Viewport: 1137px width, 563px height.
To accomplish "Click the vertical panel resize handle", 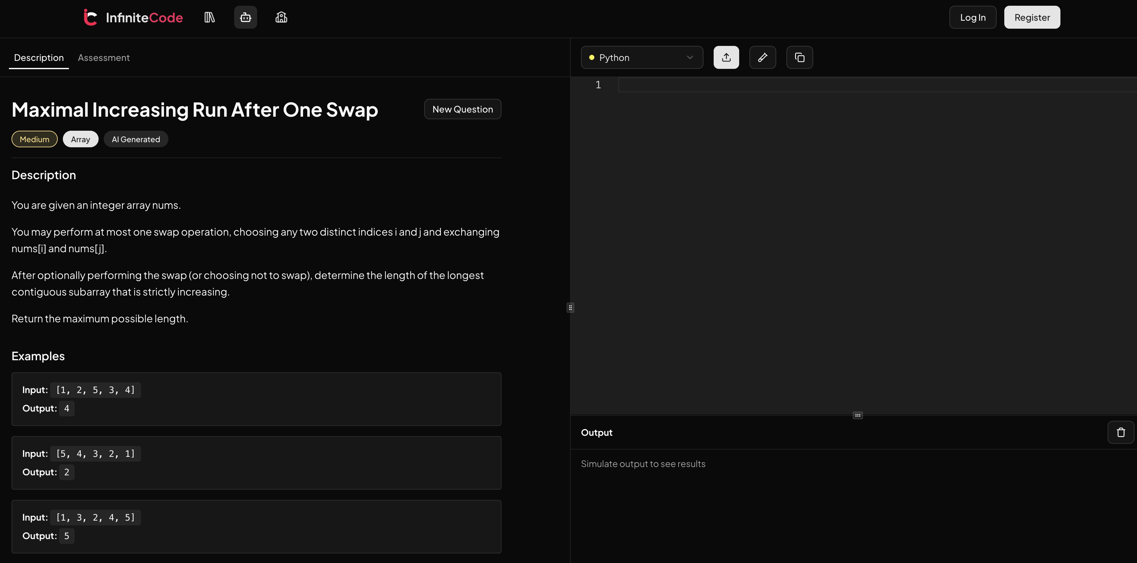I will pyautogui.click(x=570, y=308).
